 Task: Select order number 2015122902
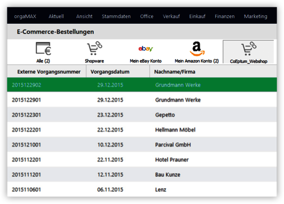26,85
